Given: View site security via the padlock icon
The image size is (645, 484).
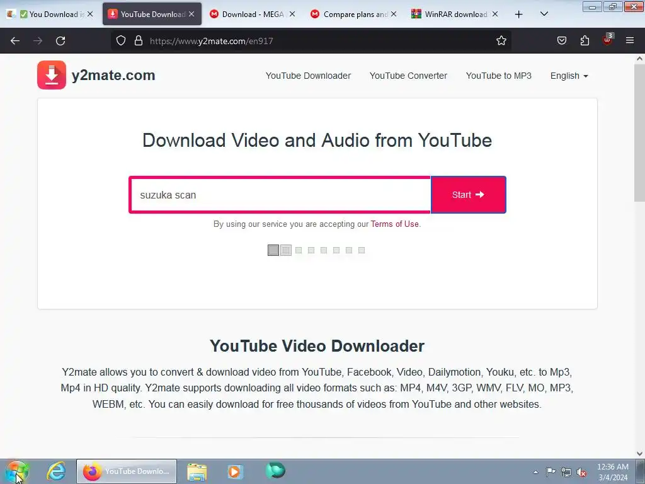Looking at the screenshot, I should (139, 41).
